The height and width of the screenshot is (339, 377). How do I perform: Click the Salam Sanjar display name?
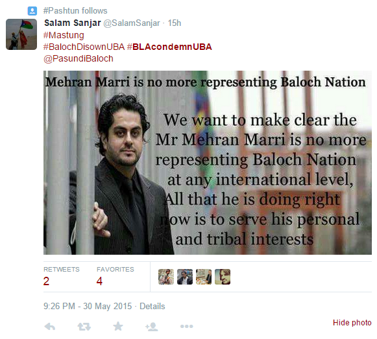pyautogui.click(x=73, y=23)
